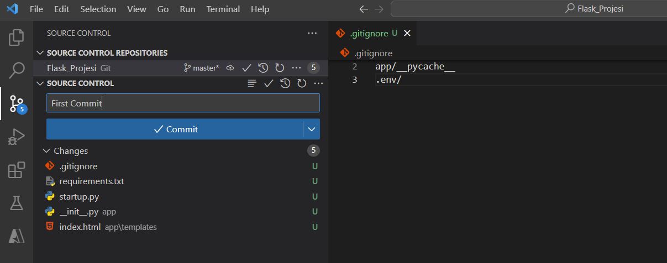Open the Explorer view in activity bar

pyautogui.click(x=17, y=37)
